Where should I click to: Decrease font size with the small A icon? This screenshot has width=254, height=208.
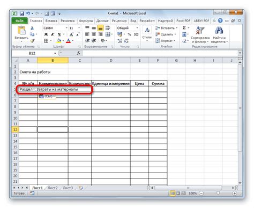click(x=78, y=34)
